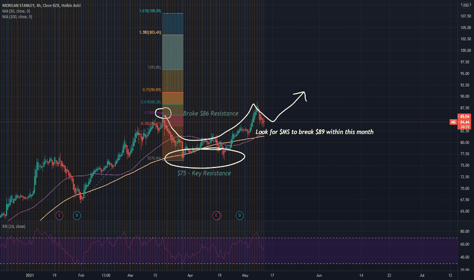Click the 75.00 price axis label
Image resolution: width=474 pixels, height=280 pixels.
[x=465, y=165]
